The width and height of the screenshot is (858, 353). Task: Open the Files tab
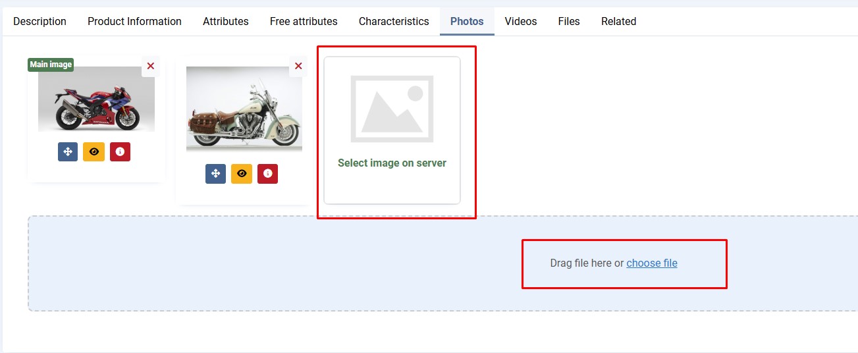click(x=569, y=21)
